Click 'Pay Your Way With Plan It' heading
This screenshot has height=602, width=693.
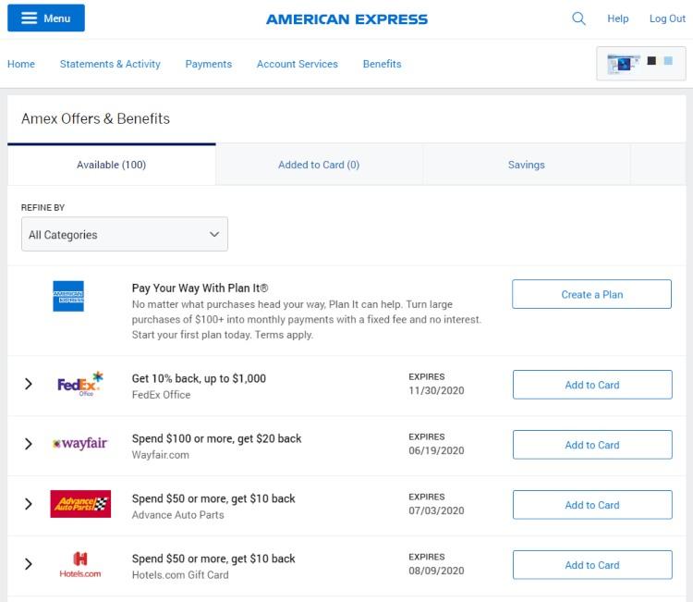(200, 288)
